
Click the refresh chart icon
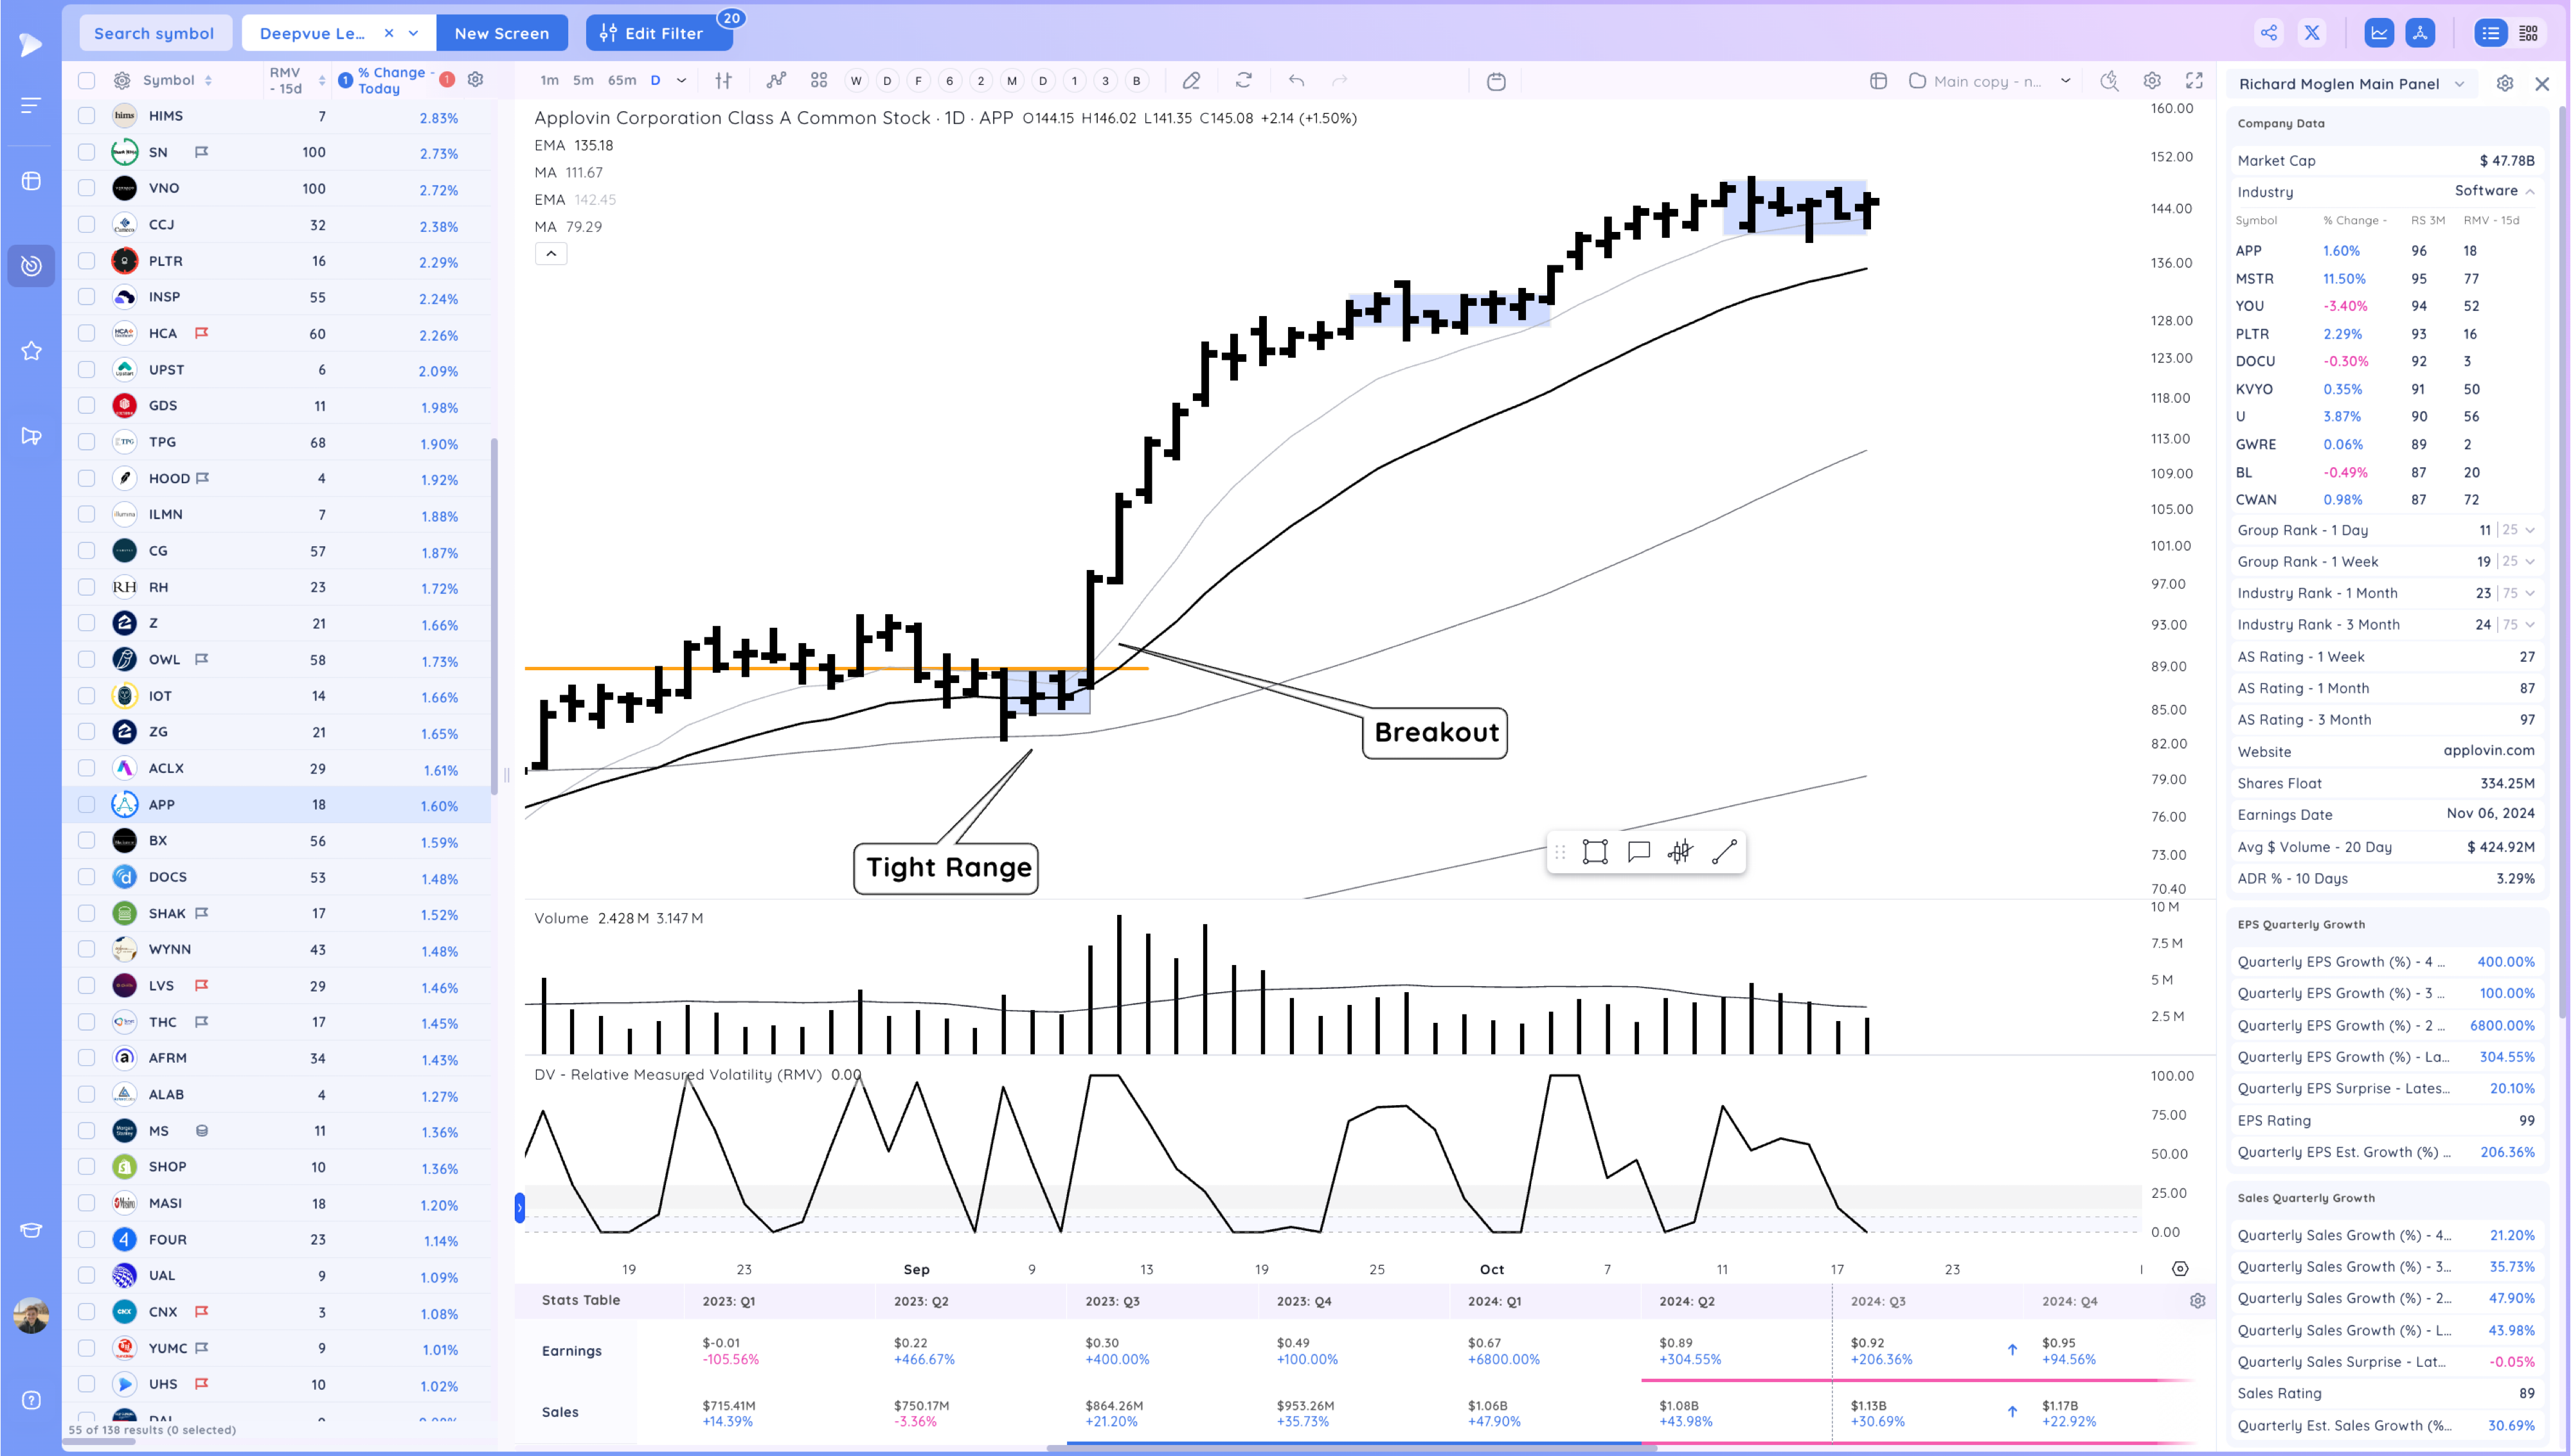(x=1243, y=81)
